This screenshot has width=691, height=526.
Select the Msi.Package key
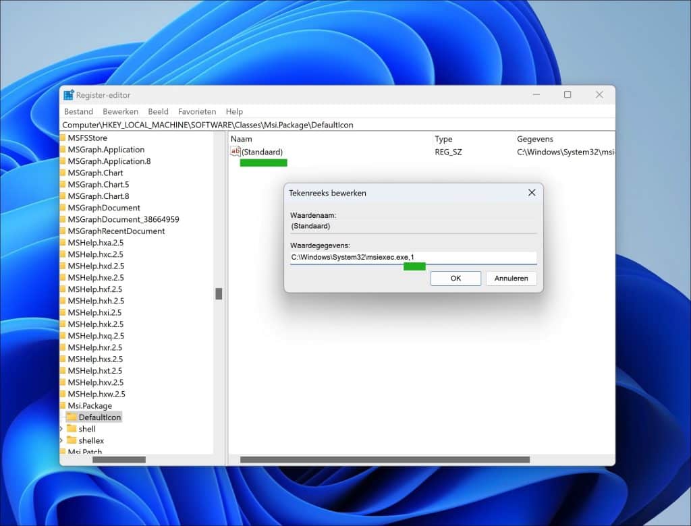(x=90, y=406)
